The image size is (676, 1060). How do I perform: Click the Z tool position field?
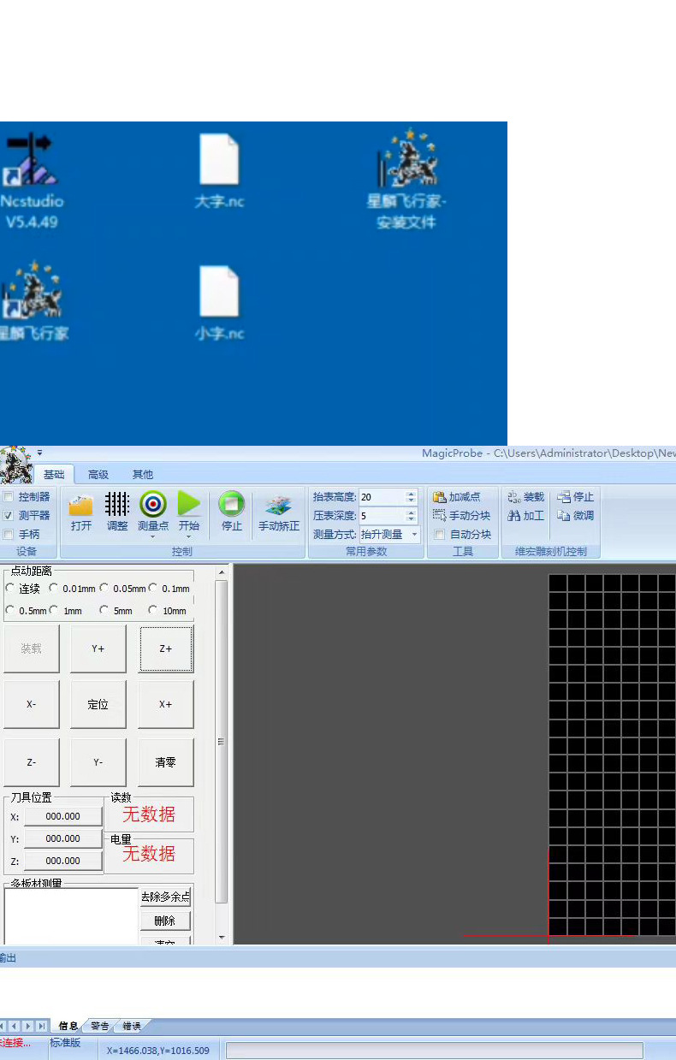point(63,862)
